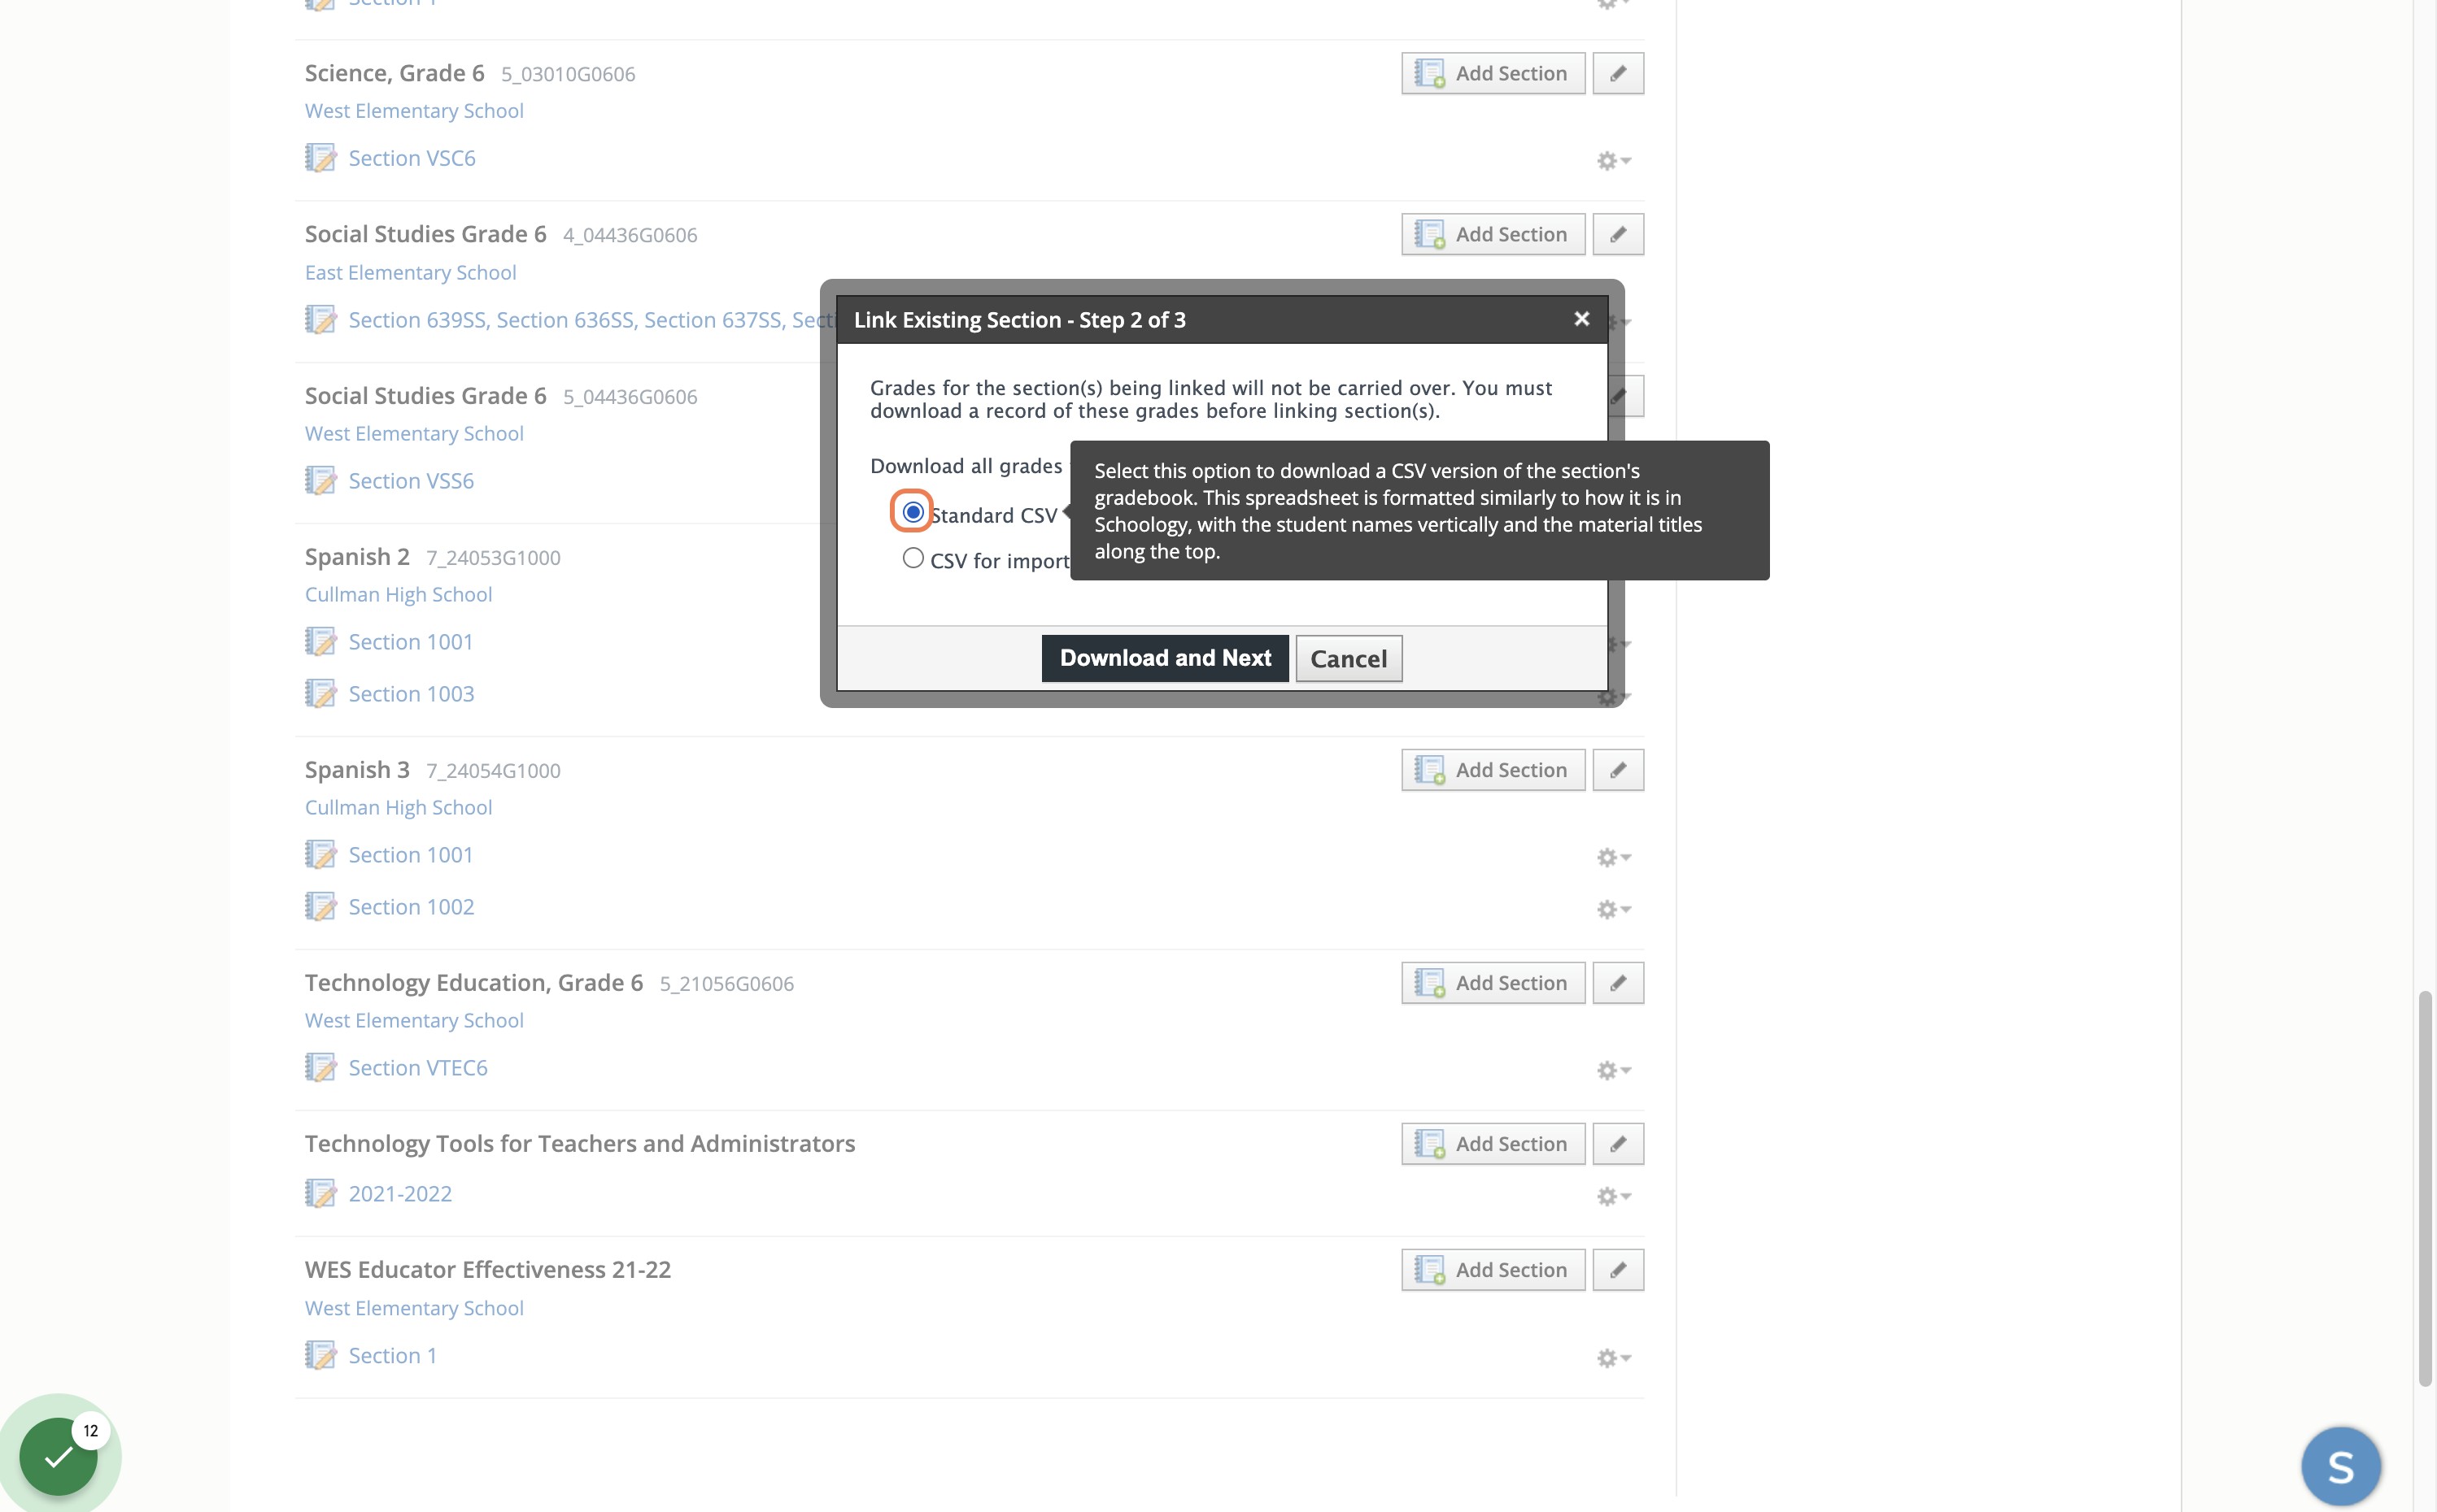Open Spanish 2 Section 1003 link
Viewport: 2437px width, 1512px height.
(411, 694)
